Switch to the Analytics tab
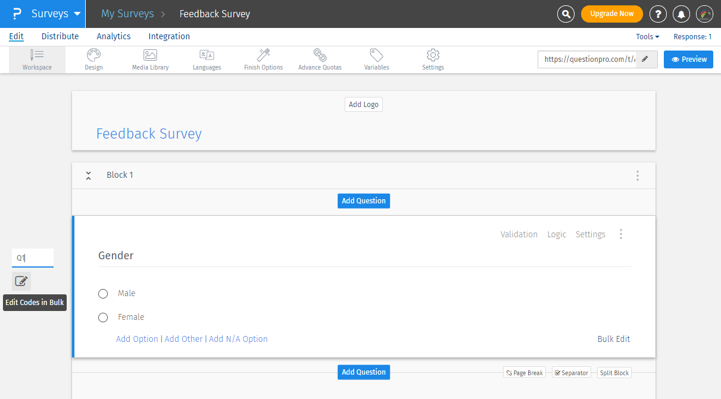Image resolution: width=721 pixels, height=399 pixels. 114,36
